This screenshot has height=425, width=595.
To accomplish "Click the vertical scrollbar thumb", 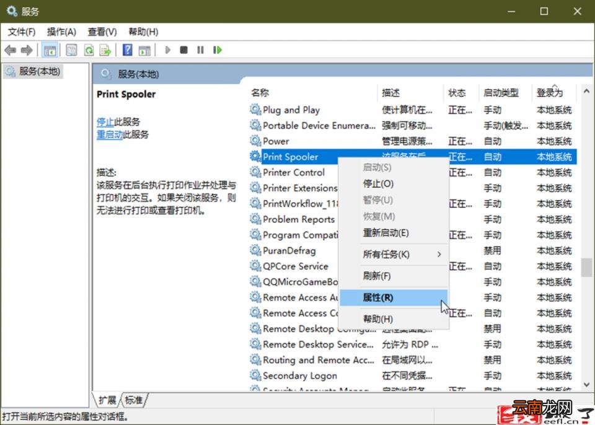I will pyautogui.click(x=586, y=268).
